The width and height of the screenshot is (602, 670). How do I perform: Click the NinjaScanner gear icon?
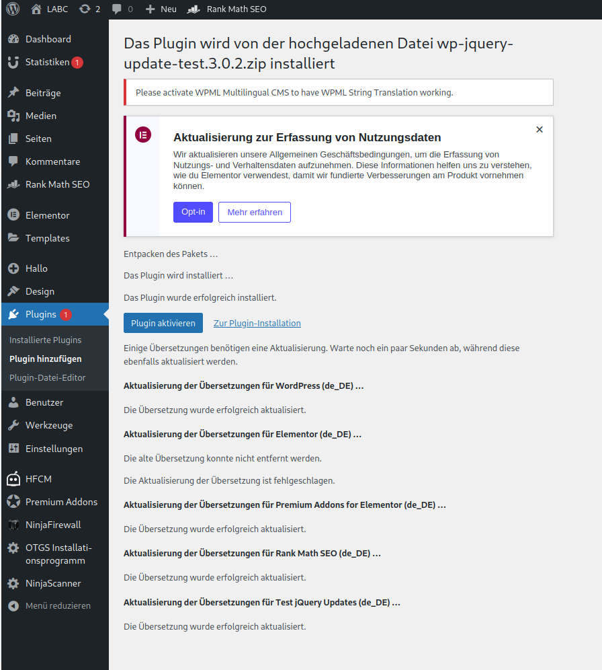pos(13,583)
